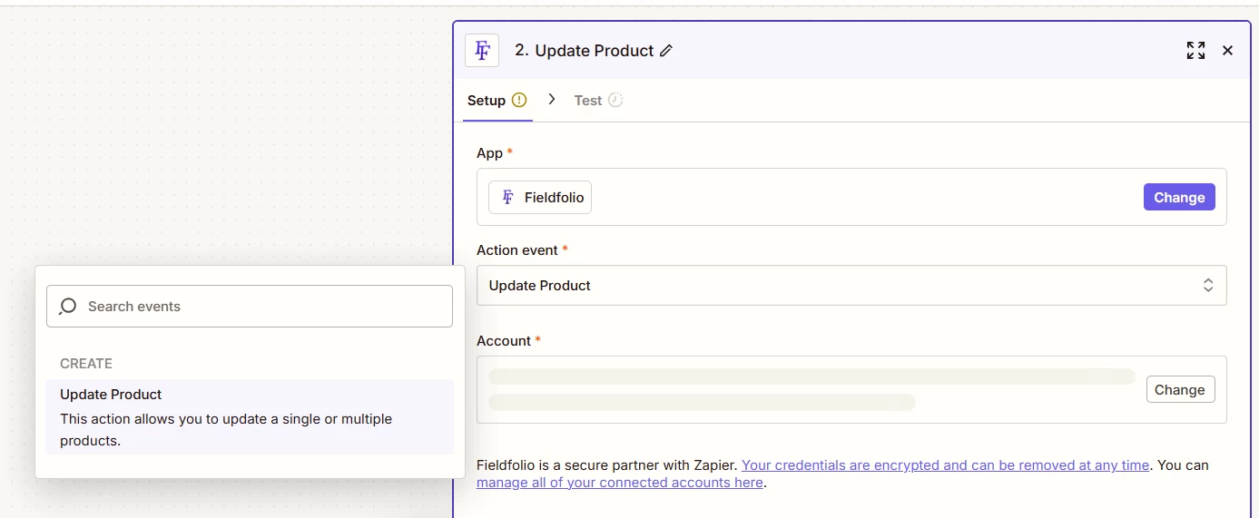Click the Setup warning status icon
Viewport: 1259px width, 518px height.
point(519,100)
